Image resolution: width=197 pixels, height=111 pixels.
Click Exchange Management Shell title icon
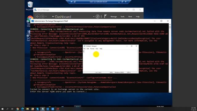[x=33, y=21]
